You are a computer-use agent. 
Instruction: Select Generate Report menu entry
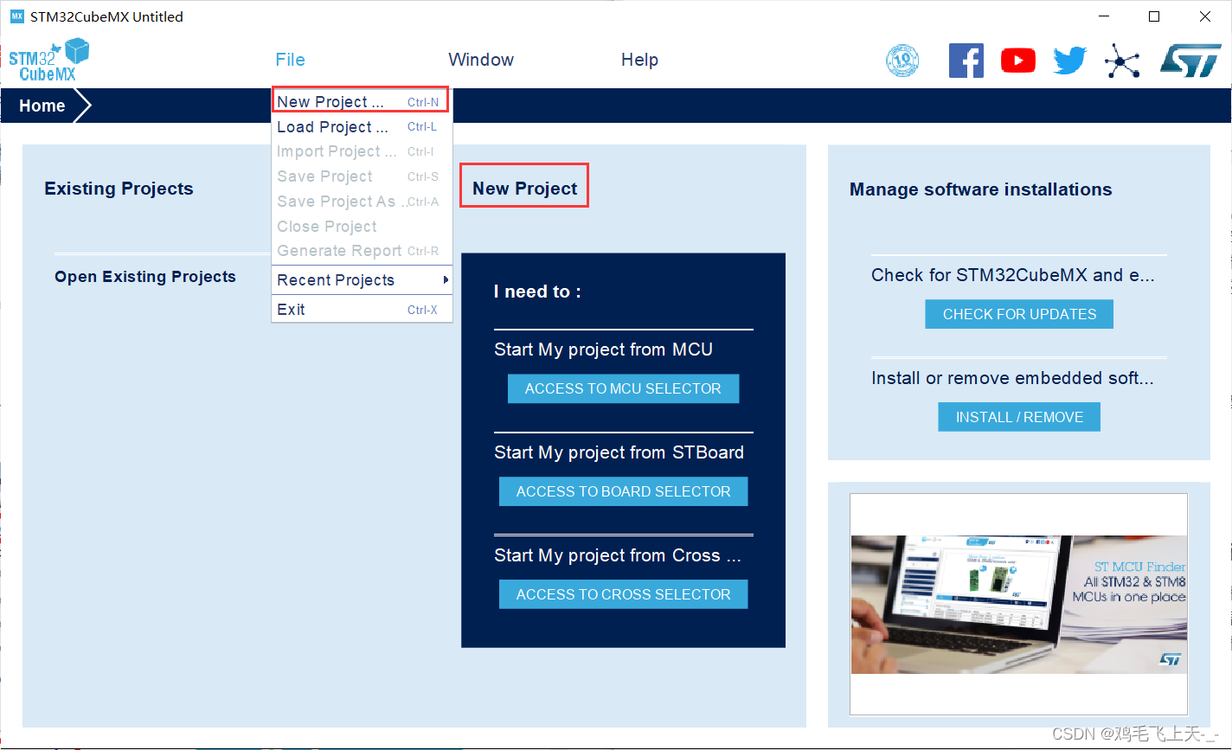click(362, 251)
